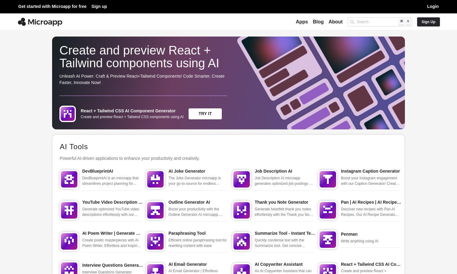Click 'Efficient online paraphrasing tool' description text
Screen dimensions: 457x274
[x=197, y=243]
